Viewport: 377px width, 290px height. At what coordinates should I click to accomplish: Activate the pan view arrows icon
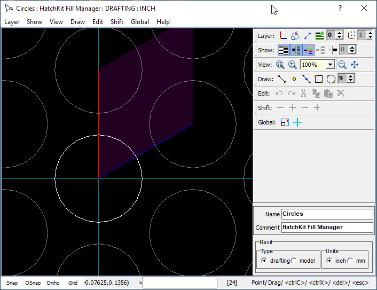[355, 65]
